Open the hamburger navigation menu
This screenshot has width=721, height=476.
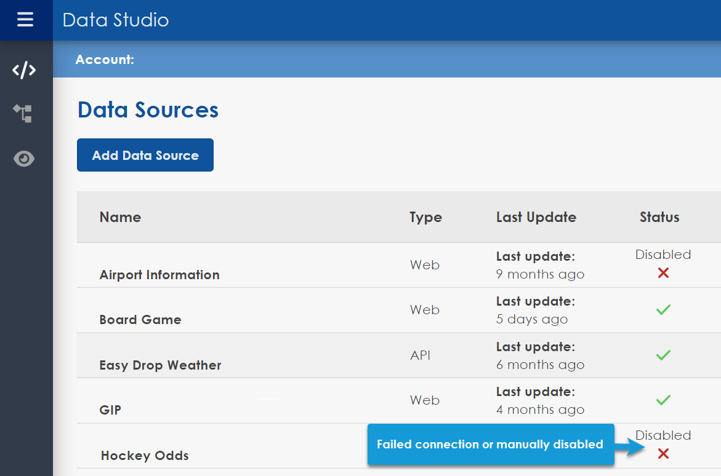click(25, 20)
